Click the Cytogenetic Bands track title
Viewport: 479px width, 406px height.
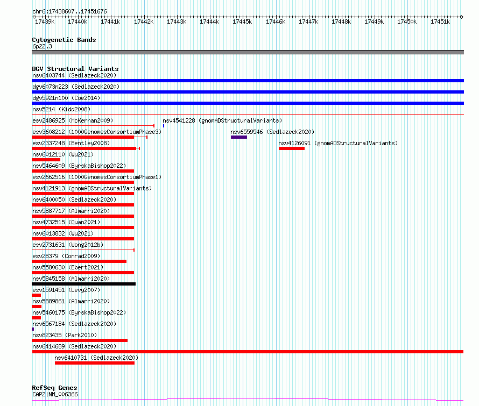pyautogui.click(x=64, y=40)
